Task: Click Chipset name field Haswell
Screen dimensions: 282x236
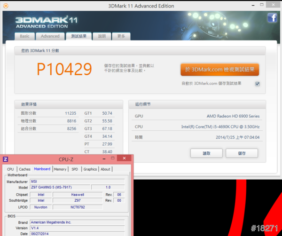Action: (x=78, y=195)
